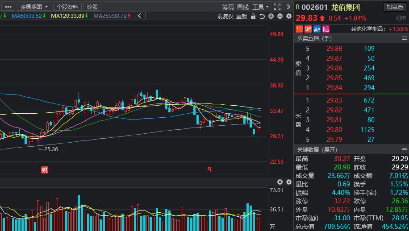Select buy level 4 price 29.80
This screenshot has height=231, width=409.
334,130
